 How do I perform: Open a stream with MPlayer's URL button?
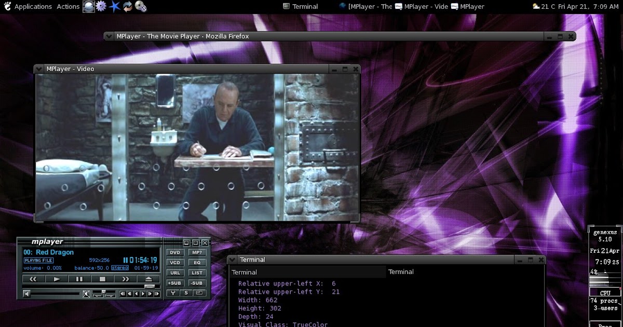[x=175, y=272]
